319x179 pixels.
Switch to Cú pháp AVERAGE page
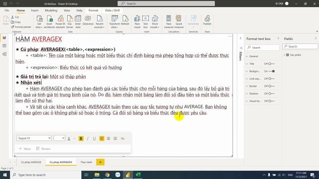[x=31, y=162]
